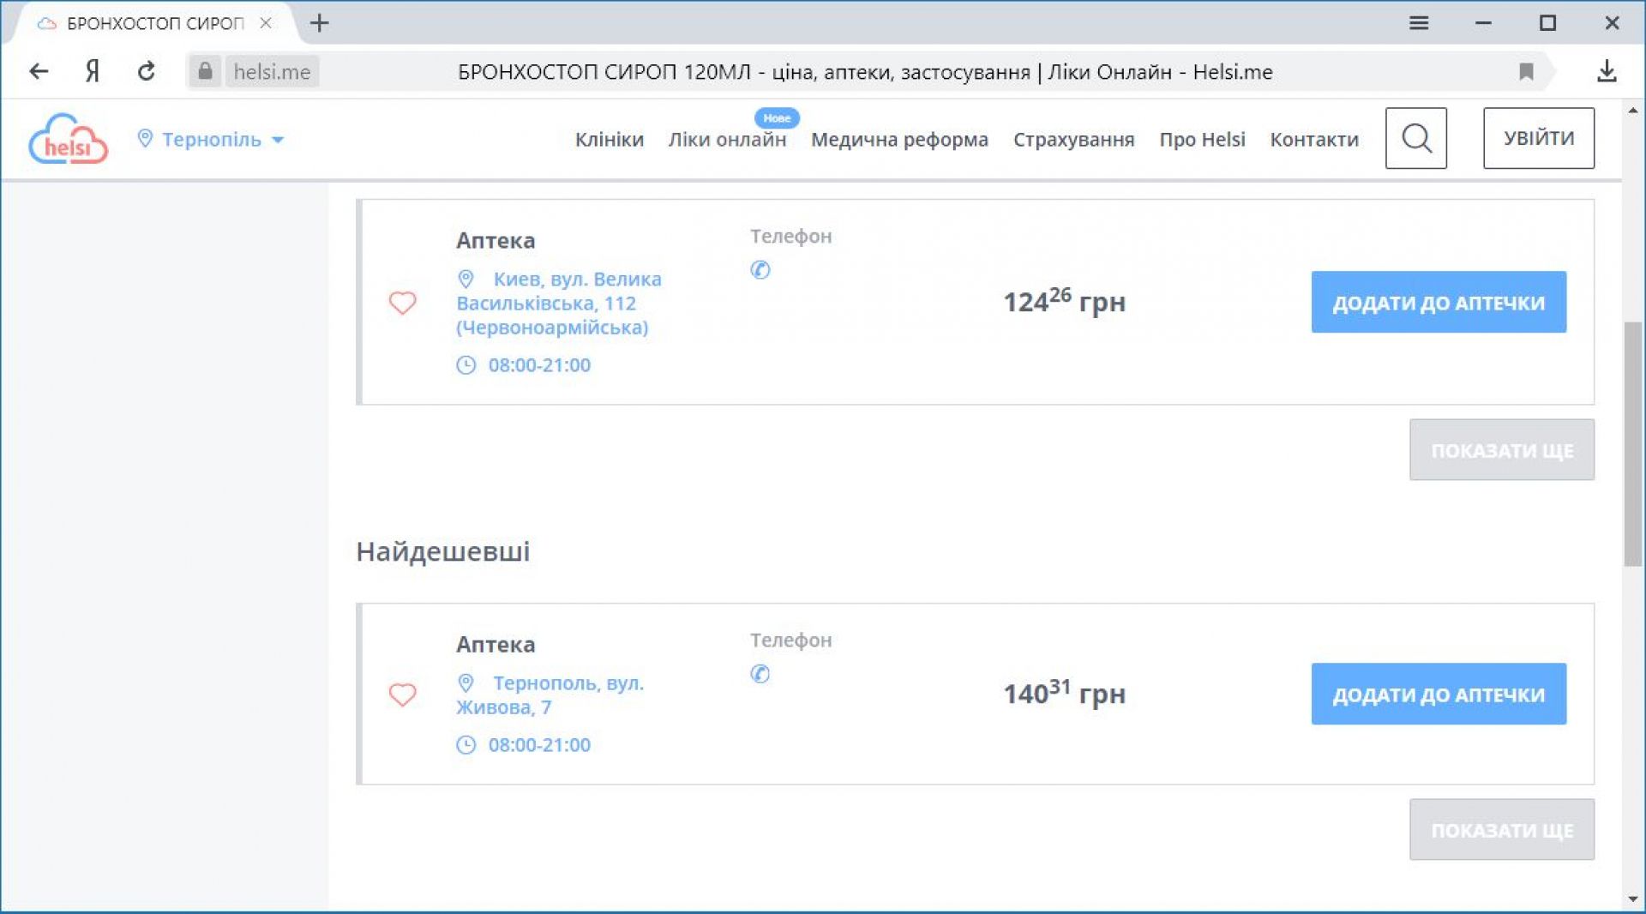
Task: Reload the page
Action: tap(147, 71)
